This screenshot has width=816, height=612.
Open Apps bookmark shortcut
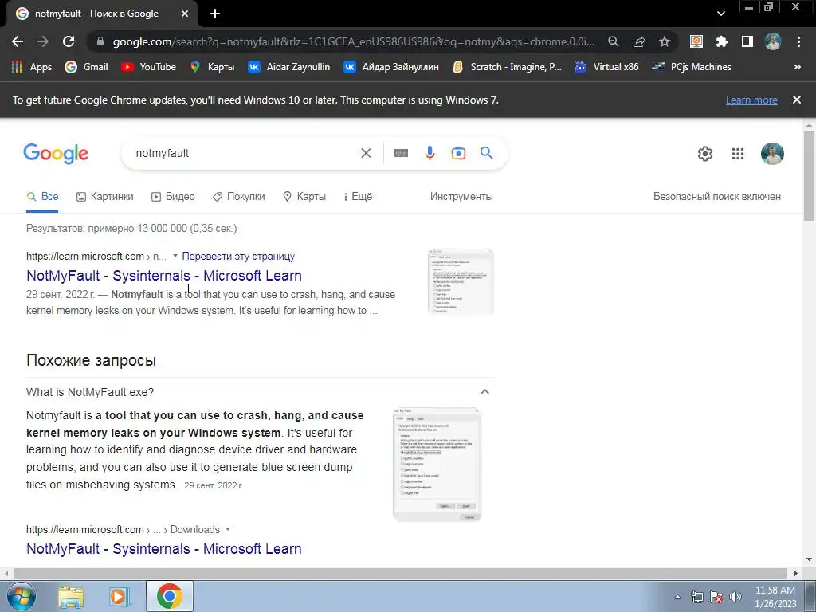[x=32, y=67]
